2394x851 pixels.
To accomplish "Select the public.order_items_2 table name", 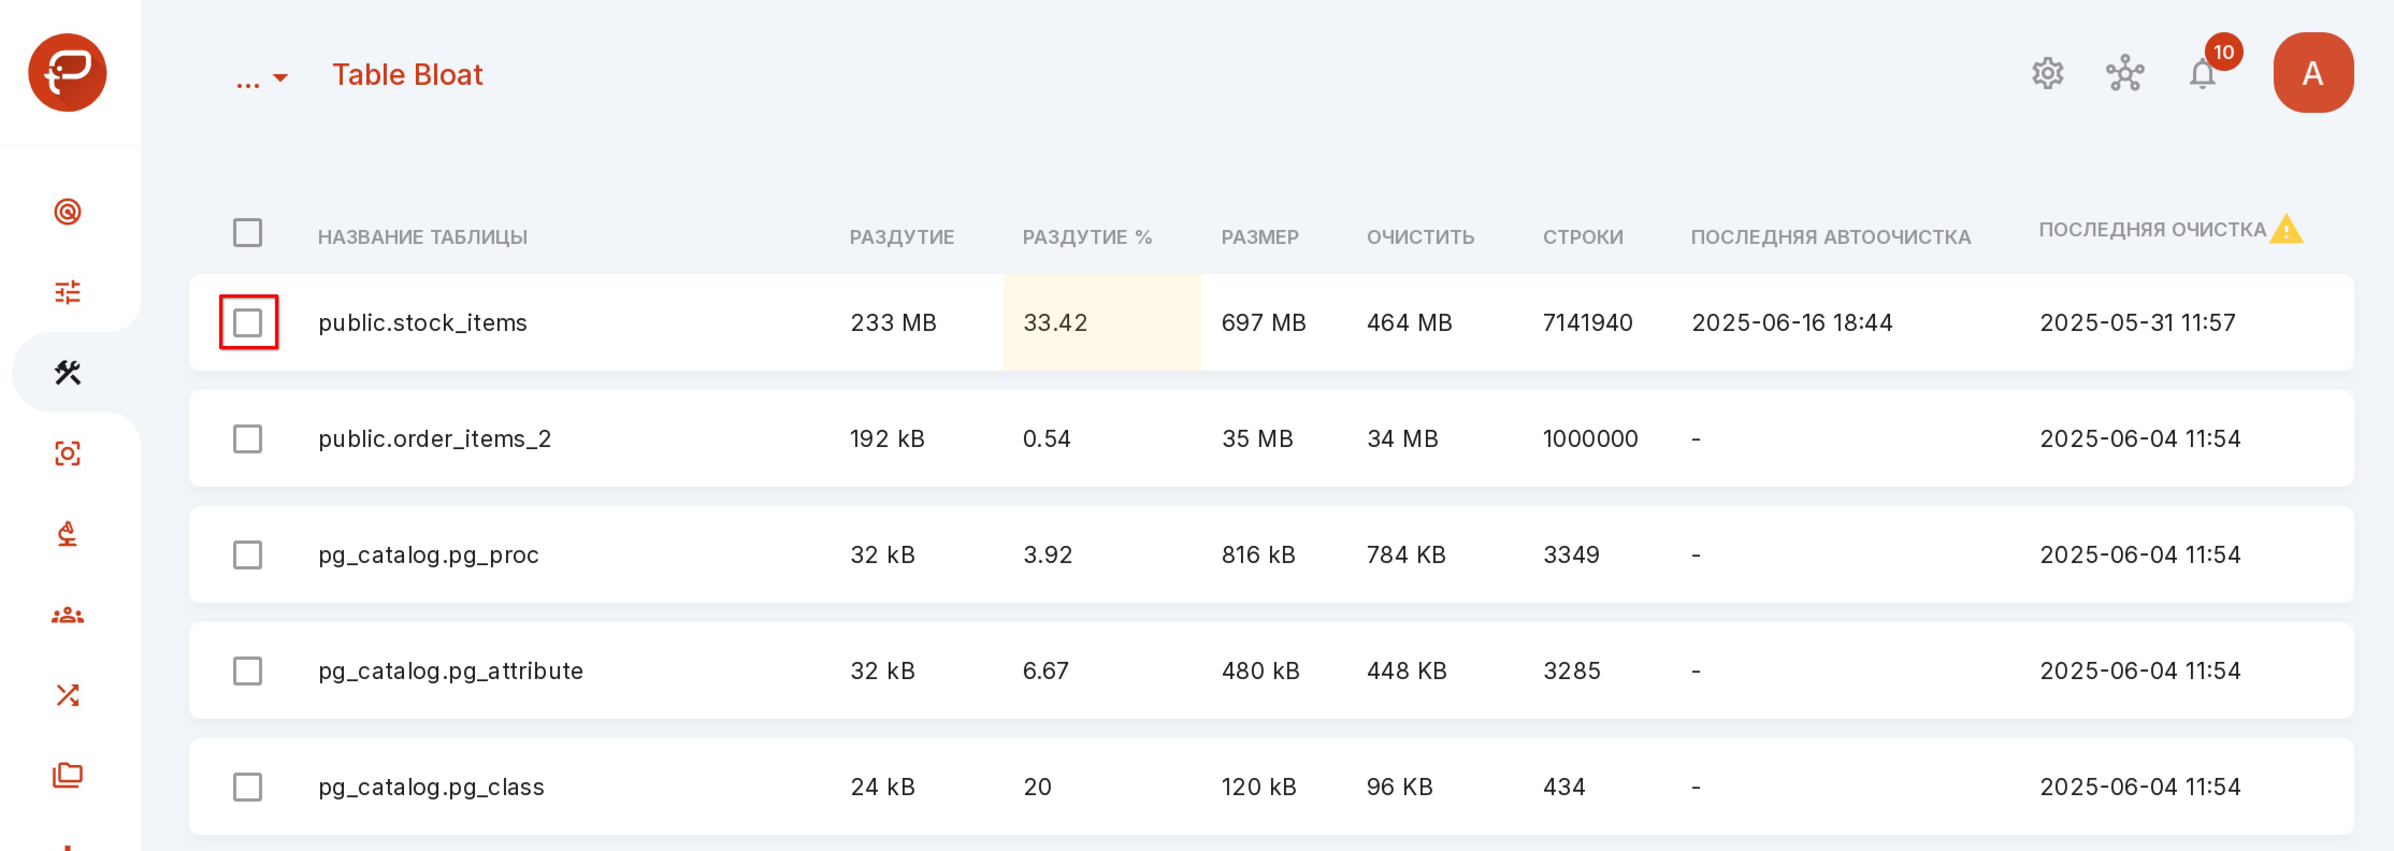I will [435, 438].
